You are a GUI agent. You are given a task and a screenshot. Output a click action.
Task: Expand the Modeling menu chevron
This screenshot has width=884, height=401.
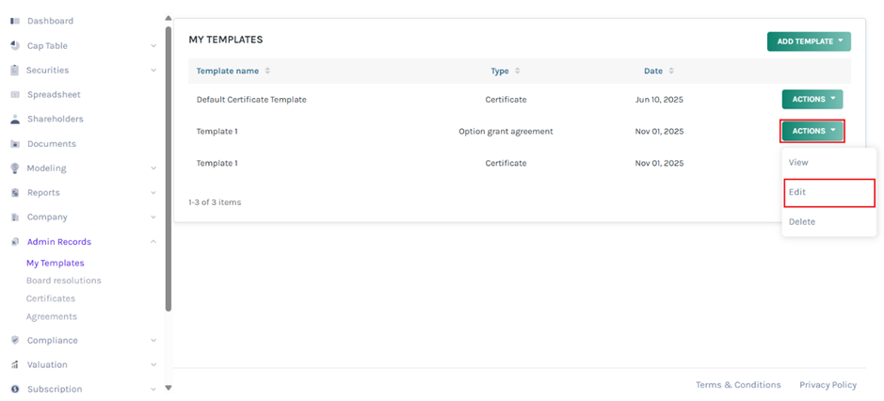(x=153, y=168)
